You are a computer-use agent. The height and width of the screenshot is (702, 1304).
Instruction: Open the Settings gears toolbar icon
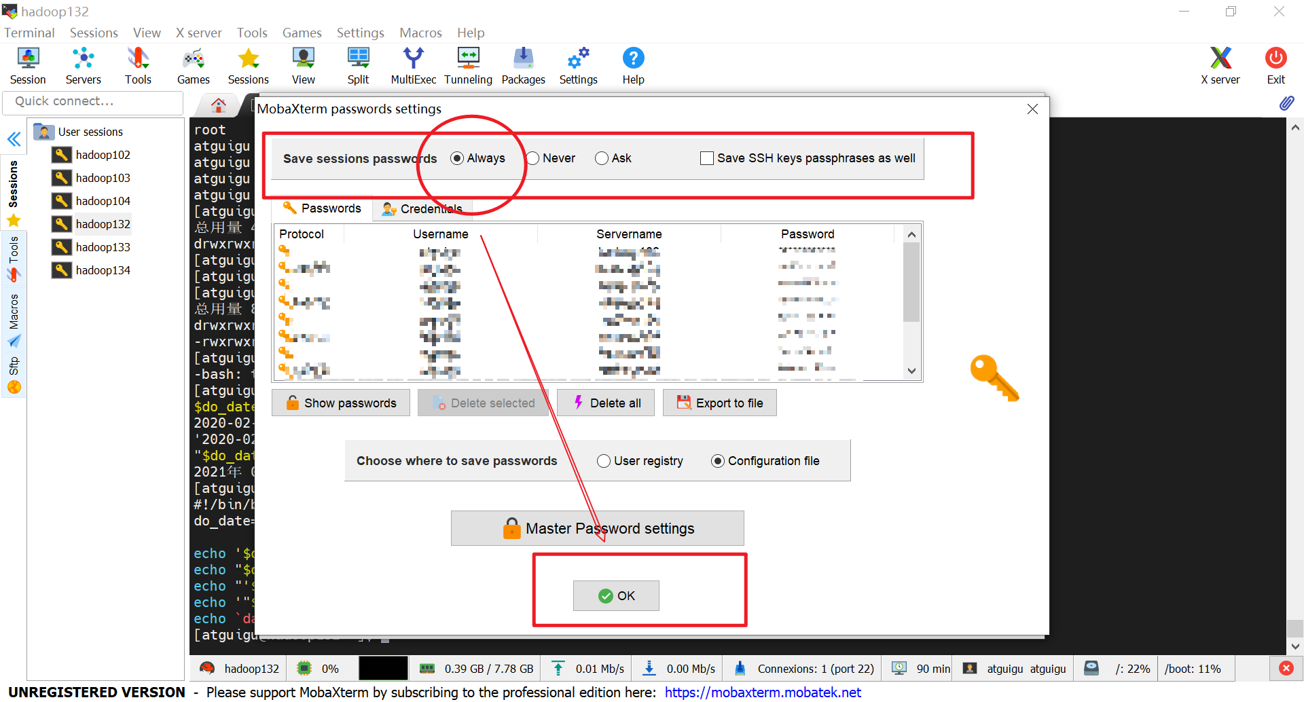pos(578,66)
